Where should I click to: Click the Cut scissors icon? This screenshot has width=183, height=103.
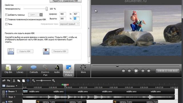14,81
